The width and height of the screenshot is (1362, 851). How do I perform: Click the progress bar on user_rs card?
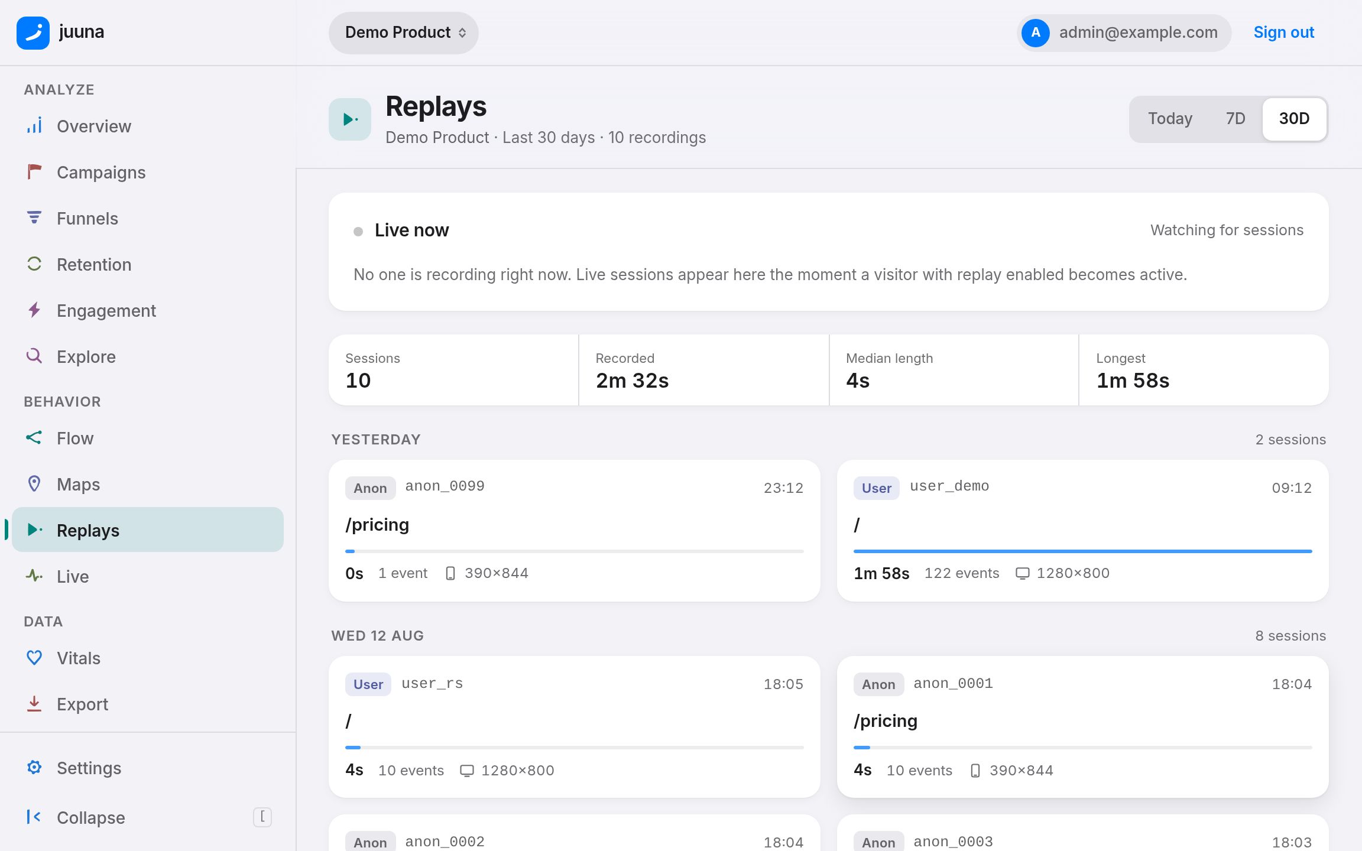575,748
